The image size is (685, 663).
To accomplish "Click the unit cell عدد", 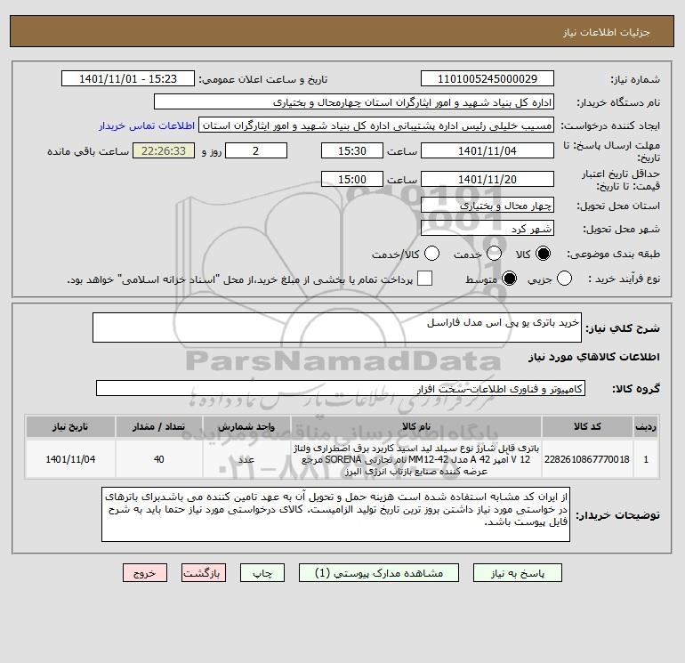I will point(246,459).
